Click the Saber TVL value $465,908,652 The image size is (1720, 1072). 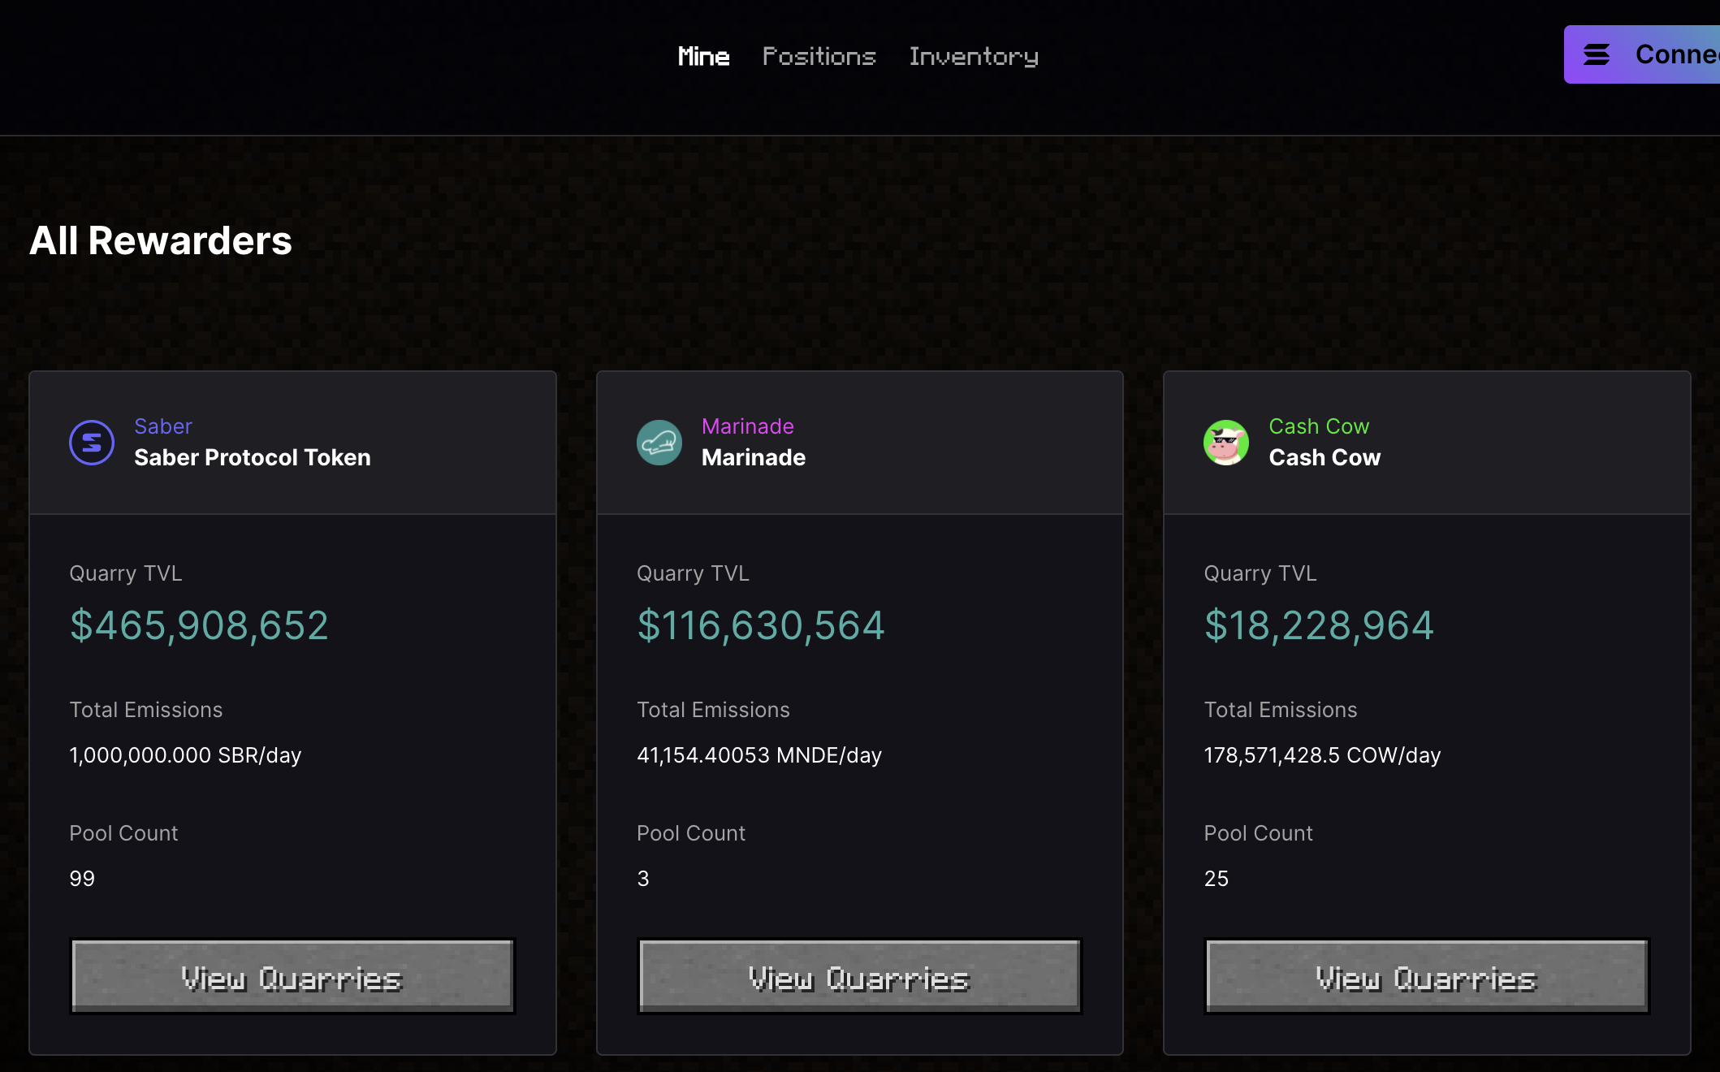[x=199, y=625]
